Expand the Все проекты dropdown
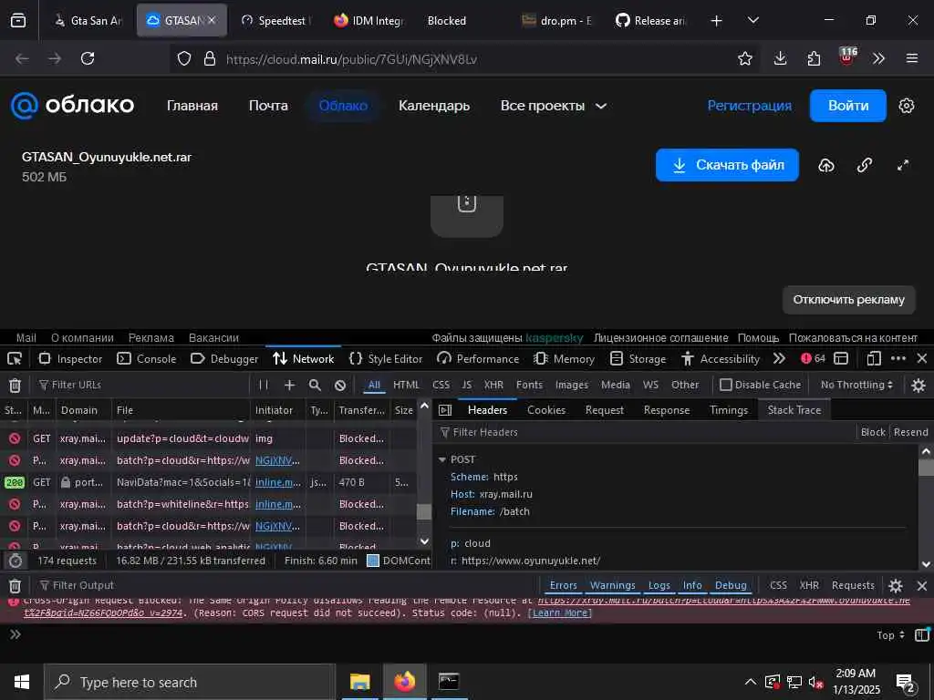 click(x=554, y=106)
